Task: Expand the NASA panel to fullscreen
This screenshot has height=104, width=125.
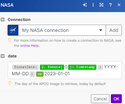Action: point(101,5)
